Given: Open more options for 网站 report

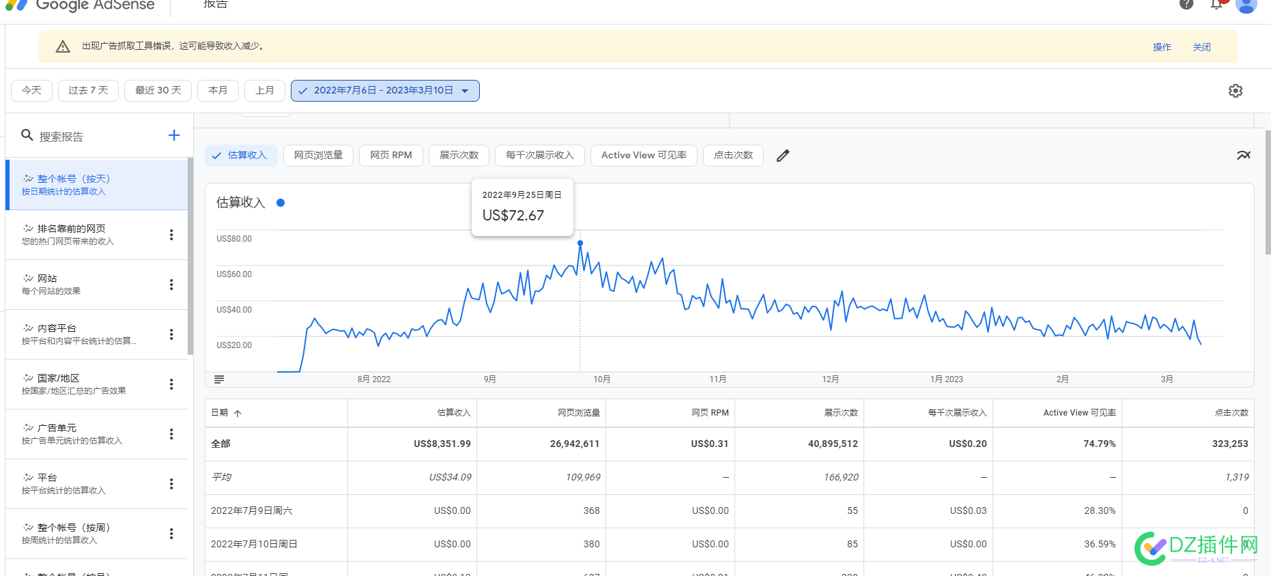Looking at the screenshot, I should tap(171, 285).
